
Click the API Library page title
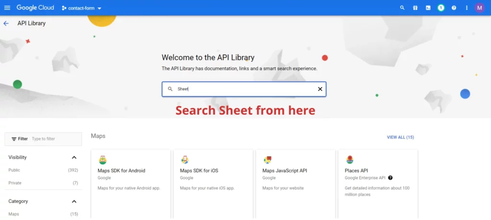tap(31, 23)
